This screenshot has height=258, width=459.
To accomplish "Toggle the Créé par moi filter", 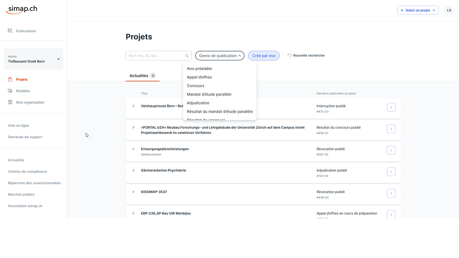I will (x=264, y=56).
